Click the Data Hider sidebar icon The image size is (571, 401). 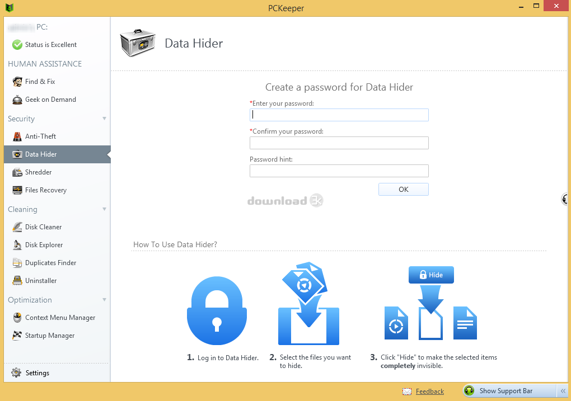(17, 154)
